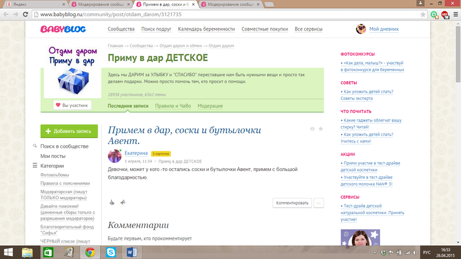
Task: Switch to the Правила и ЧаВо tab
Action: (x=172, y=106)
